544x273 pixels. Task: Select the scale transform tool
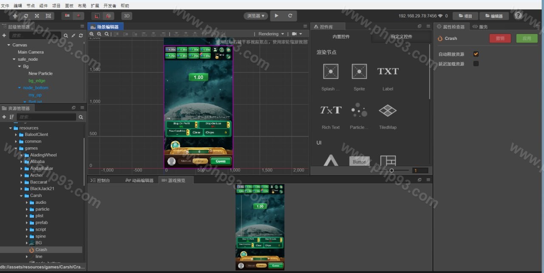tap(37, 16)
